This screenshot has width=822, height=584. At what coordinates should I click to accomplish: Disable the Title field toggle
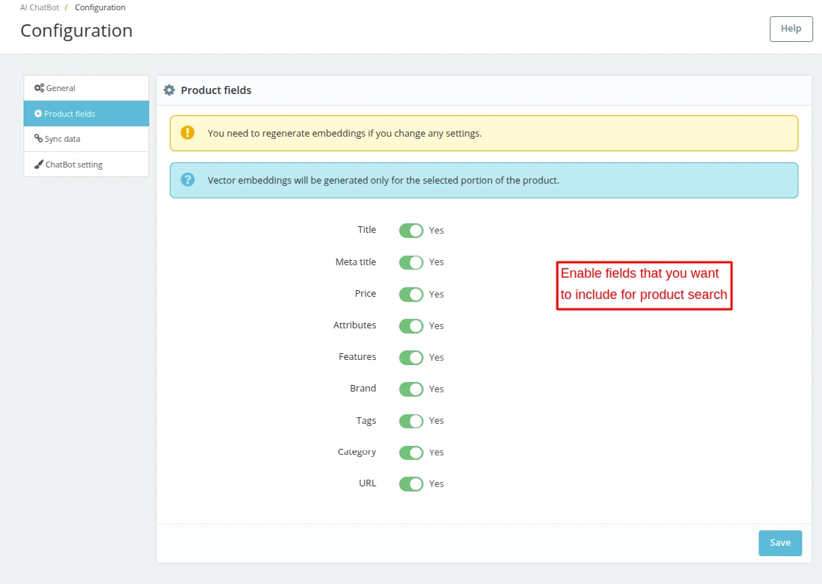click(412, 230)
